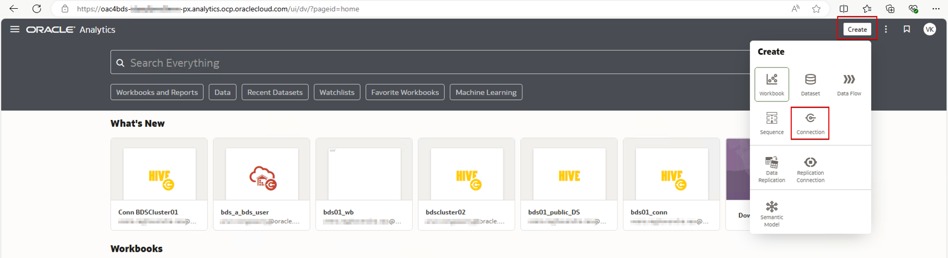Create a new Connection
948x258 pixels.
(810, 124)
